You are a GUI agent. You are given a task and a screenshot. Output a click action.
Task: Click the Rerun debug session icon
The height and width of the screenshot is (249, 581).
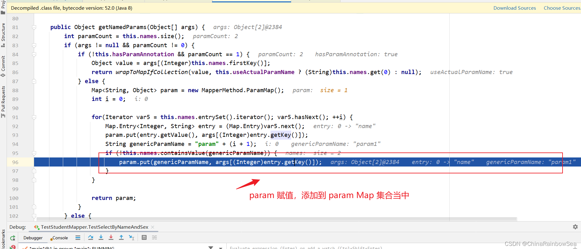pyautogui.click(x=13, y=238)
